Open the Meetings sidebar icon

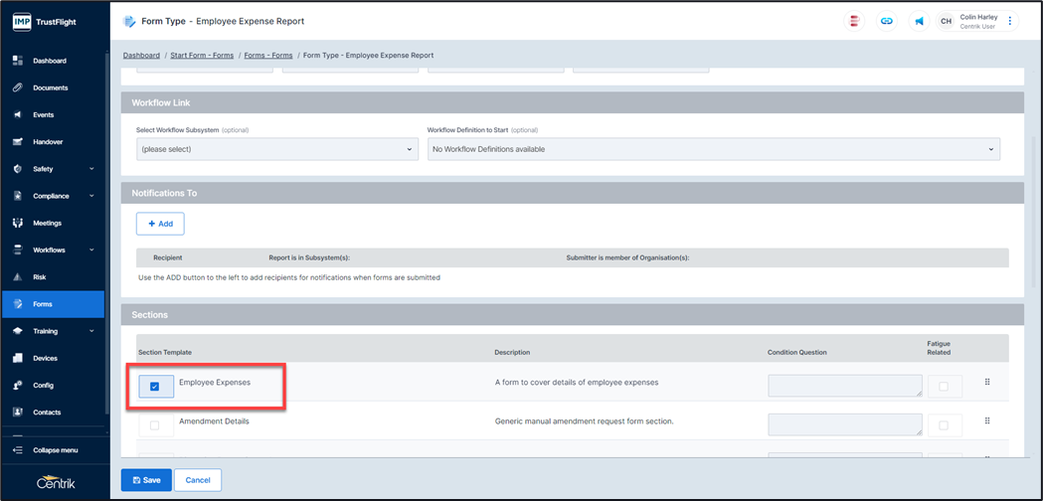[18, 223]
